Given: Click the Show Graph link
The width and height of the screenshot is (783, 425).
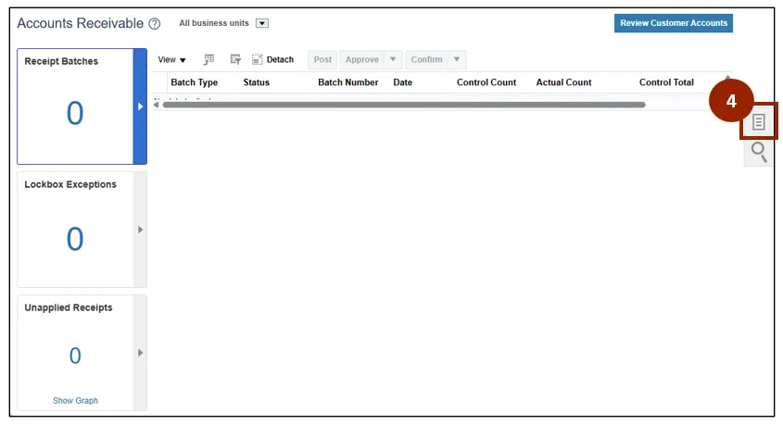Looking at the screenshot, I should click(75, 401).
